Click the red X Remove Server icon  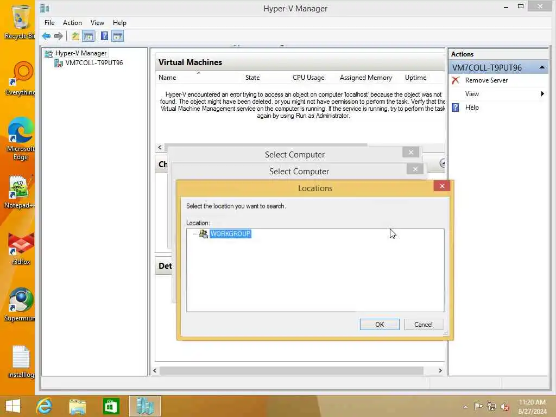tap(456, 80)
